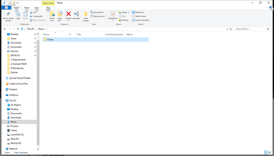Open the Play ribbon tab

point(48,8)
